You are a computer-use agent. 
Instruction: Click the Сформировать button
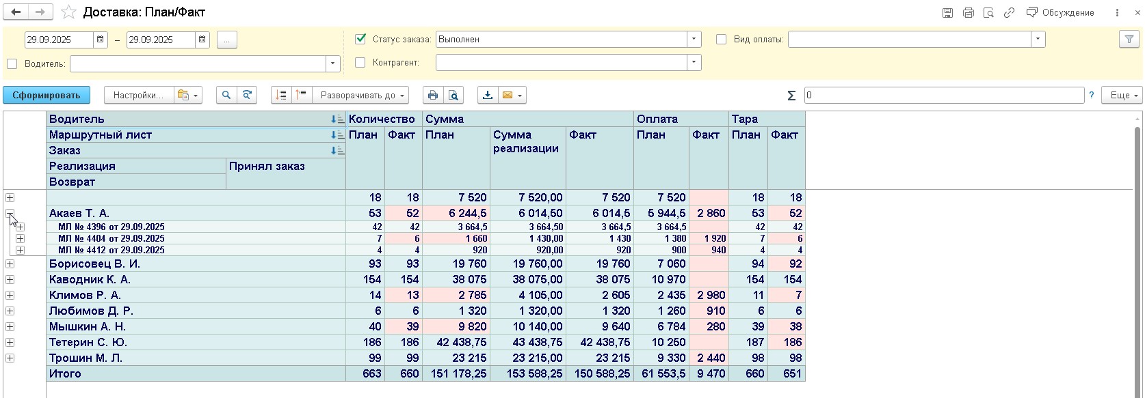click(x=46, y=96)
